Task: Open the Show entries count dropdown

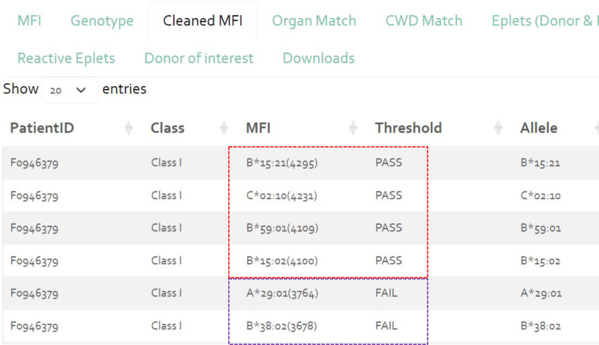Action: pos(70,90)
